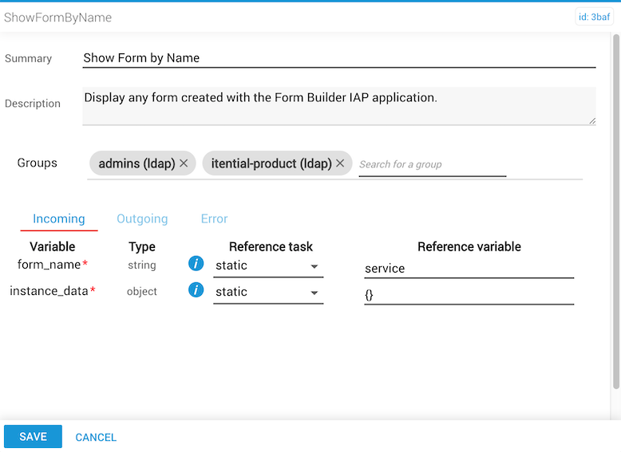Viewport: 621px width, 452px height.
Task: Select the admins (ldap) group chip
Action: (x=136, y=163)
